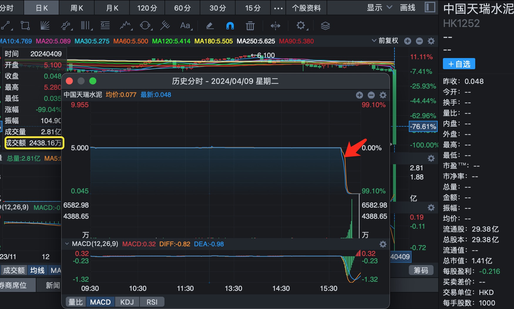
Task: Switch to the 30分 chart tab
Action: pos(218,8)
